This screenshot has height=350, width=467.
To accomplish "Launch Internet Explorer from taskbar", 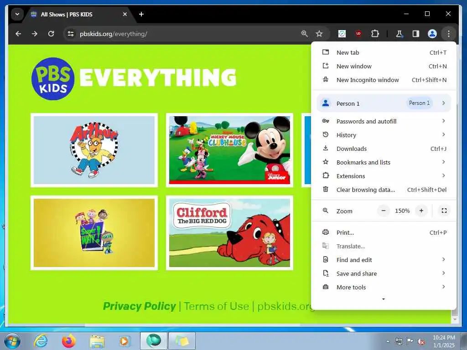I will coord(41,341).
